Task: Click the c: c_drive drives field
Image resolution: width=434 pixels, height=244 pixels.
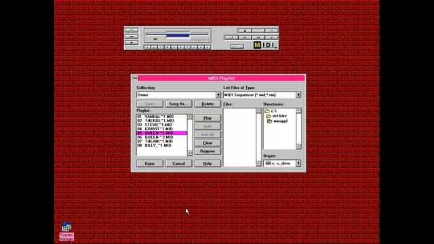Action: [279, 163]
